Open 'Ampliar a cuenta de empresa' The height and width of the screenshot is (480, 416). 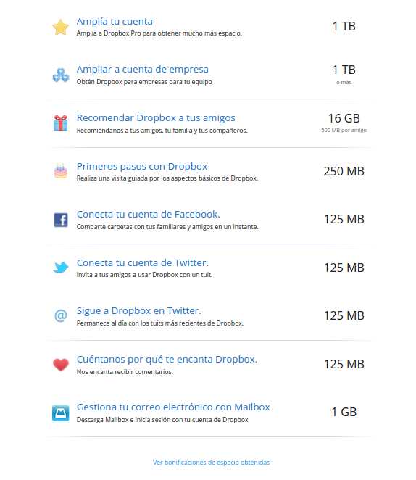coord(143,70)
